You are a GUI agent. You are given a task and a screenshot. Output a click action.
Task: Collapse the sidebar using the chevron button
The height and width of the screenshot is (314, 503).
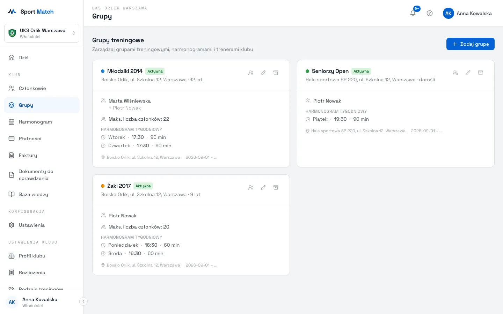click(x=83, y=301)
